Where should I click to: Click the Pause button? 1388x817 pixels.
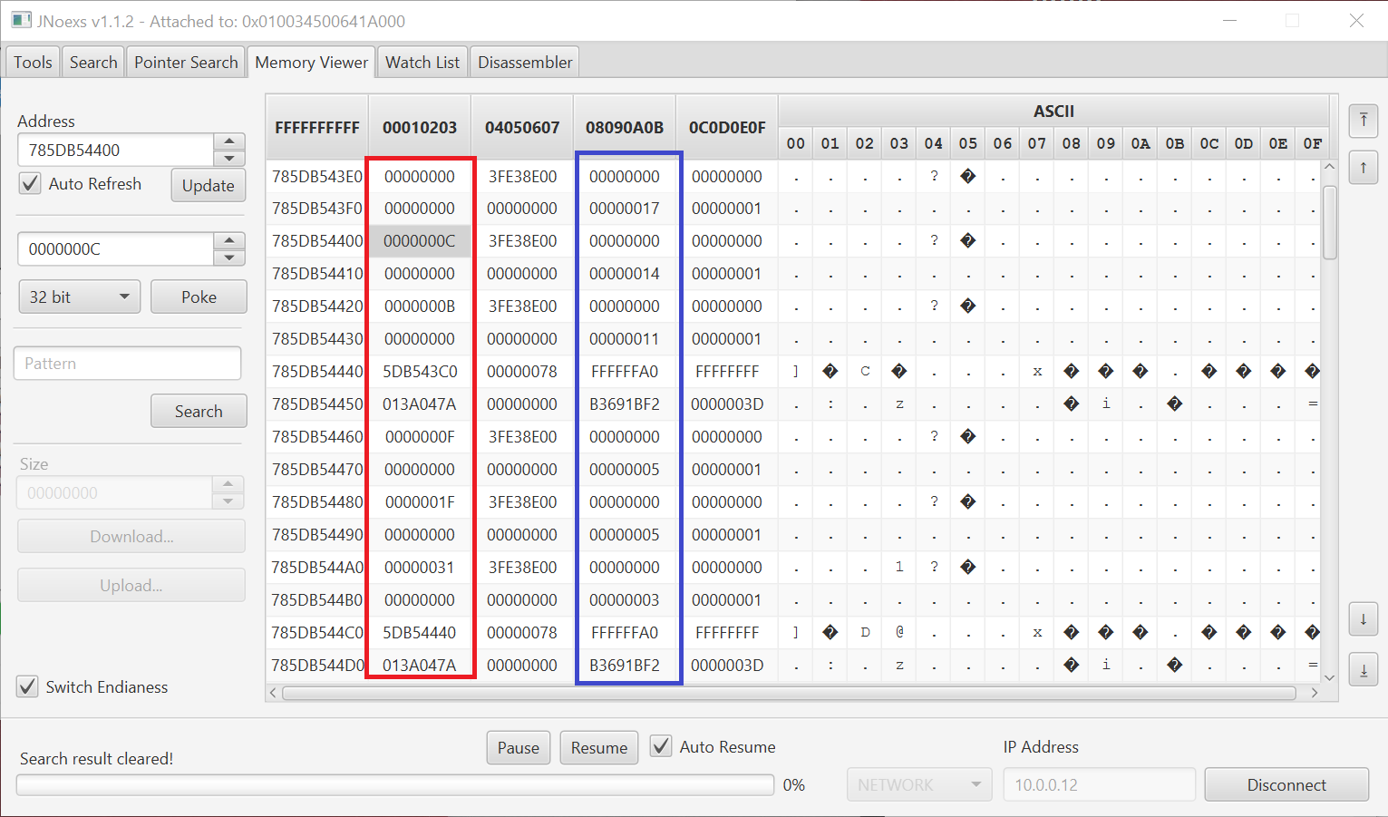(519, 747)
